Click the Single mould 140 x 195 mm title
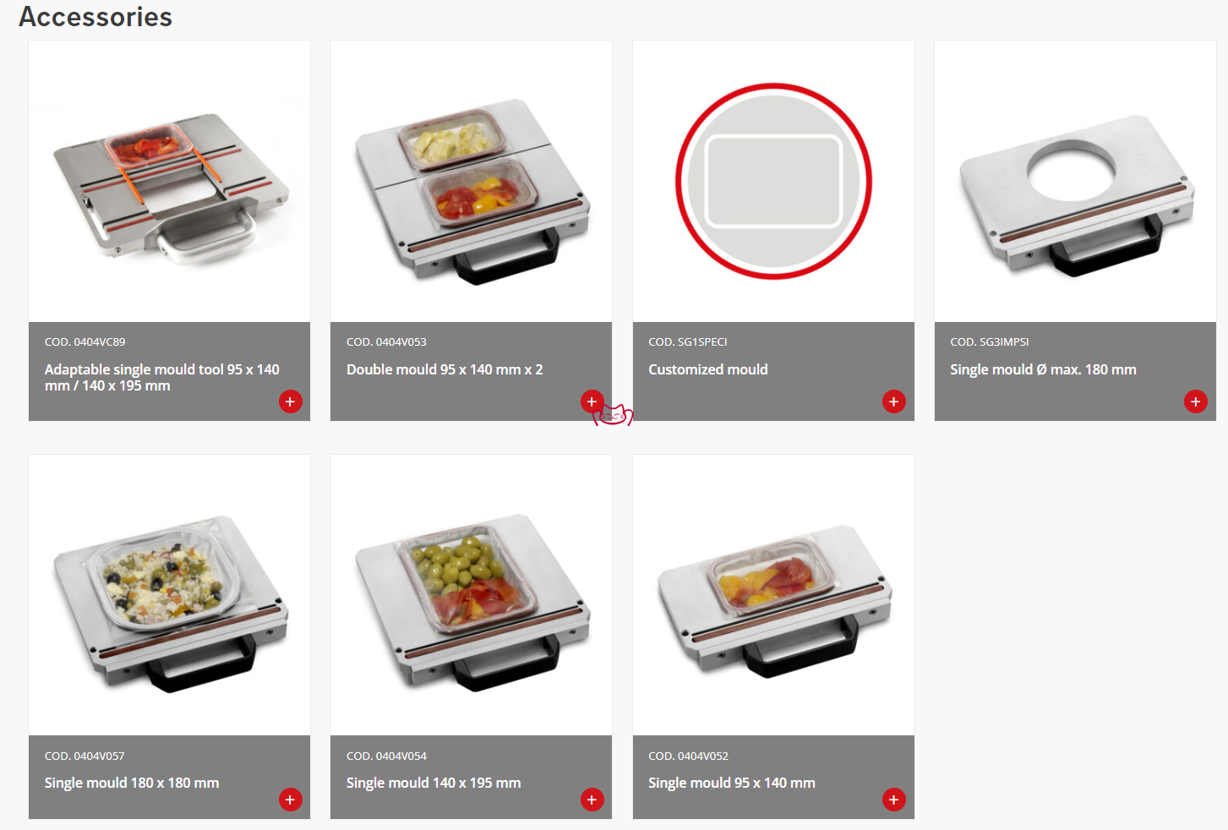 click(434, 783)
